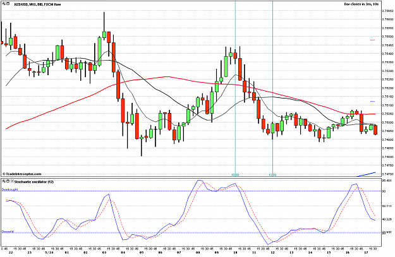395x257 pixels.
Task: Click the tall green candle near hour 03
Action: coord(99,52)
